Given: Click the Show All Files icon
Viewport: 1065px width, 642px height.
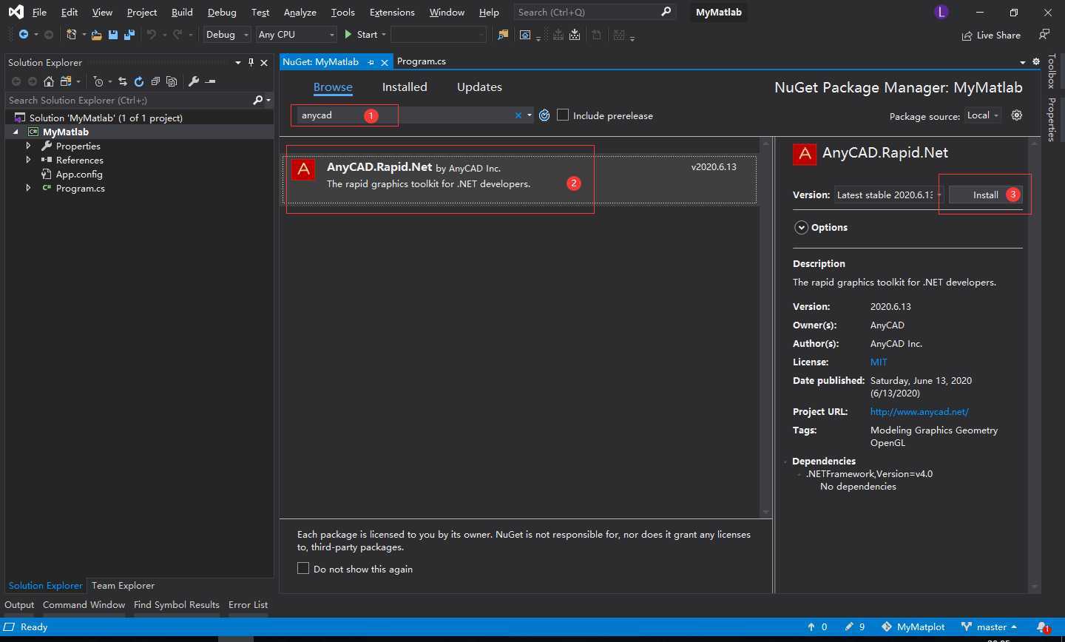Looking at the screenshot, I should (x=172, y=81).
